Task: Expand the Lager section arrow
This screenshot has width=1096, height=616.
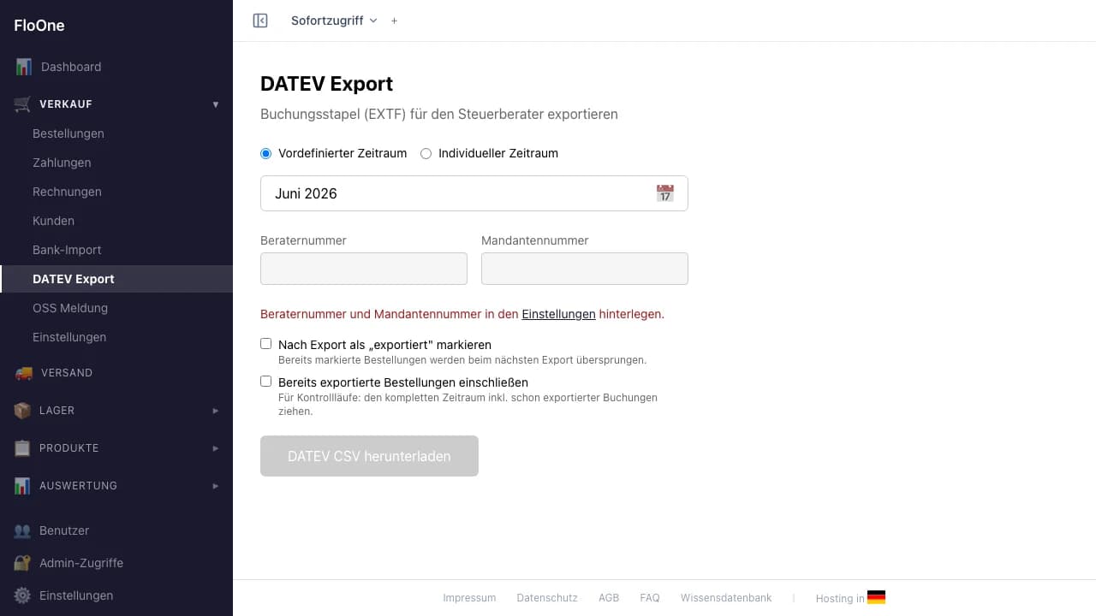Action: point(216,411)
